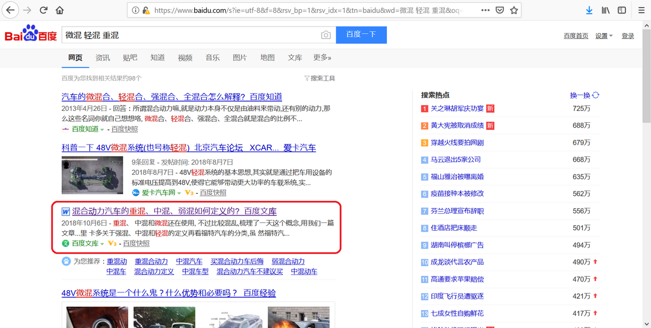Expand 百度知道 source dropdown arrow
This screenshot has height=328, width=651.
pyautogui.click(x=102, y=130)
